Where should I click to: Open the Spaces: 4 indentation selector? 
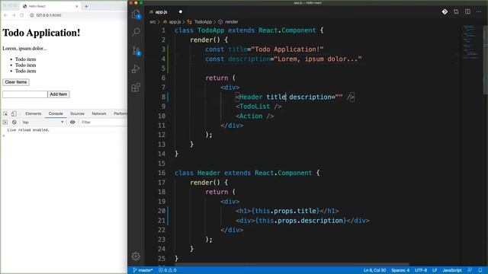400,270
